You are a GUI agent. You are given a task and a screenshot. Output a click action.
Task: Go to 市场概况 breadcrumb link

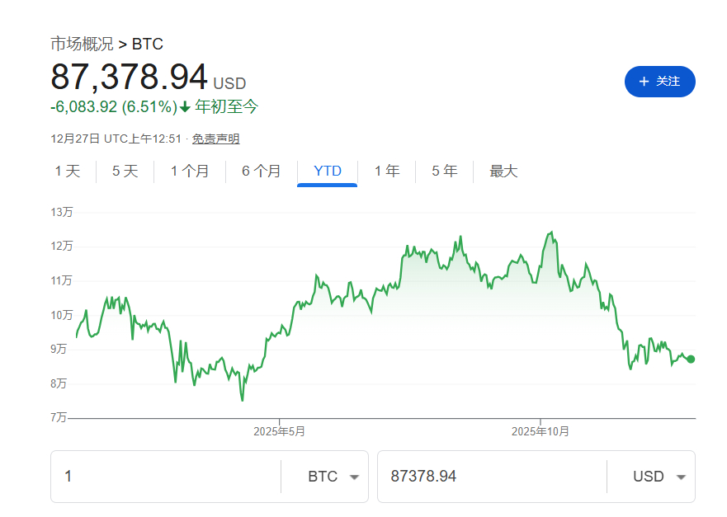coord(80,45)
